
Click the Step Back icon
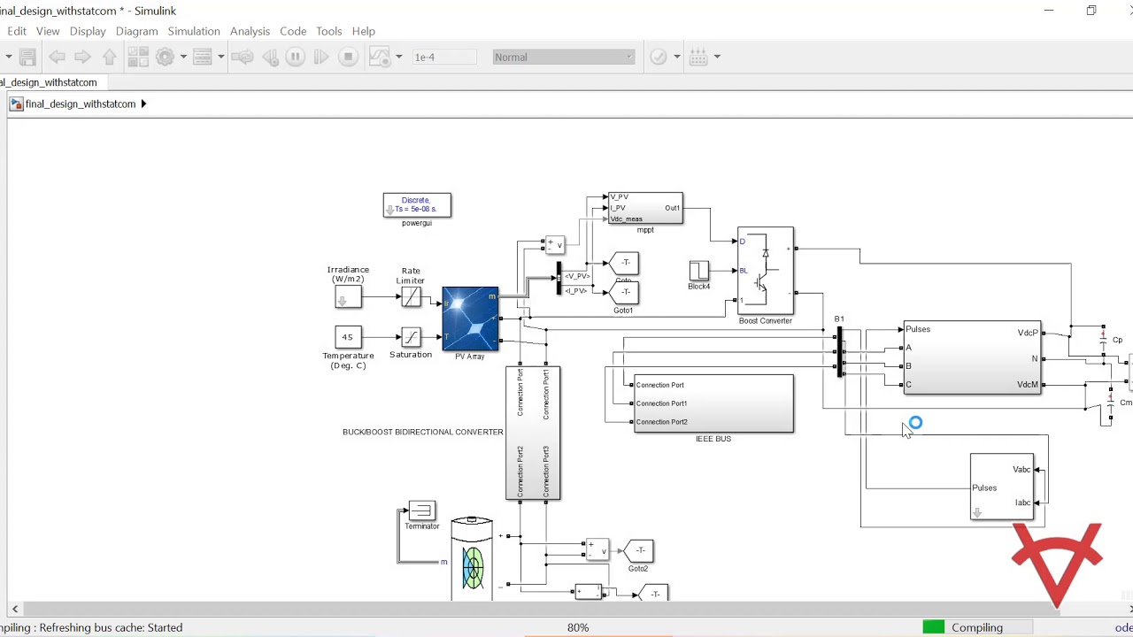(x=271, y=57)
